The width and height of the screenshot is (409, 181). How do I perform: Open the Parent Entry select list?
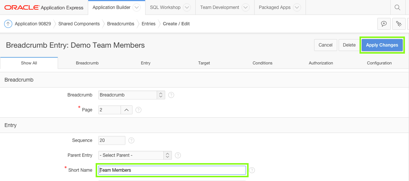[135, 155]
